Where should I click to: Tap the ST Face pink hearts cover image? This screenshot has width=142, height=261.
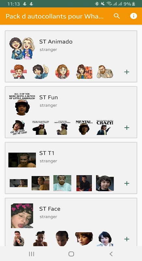point(22,216)
